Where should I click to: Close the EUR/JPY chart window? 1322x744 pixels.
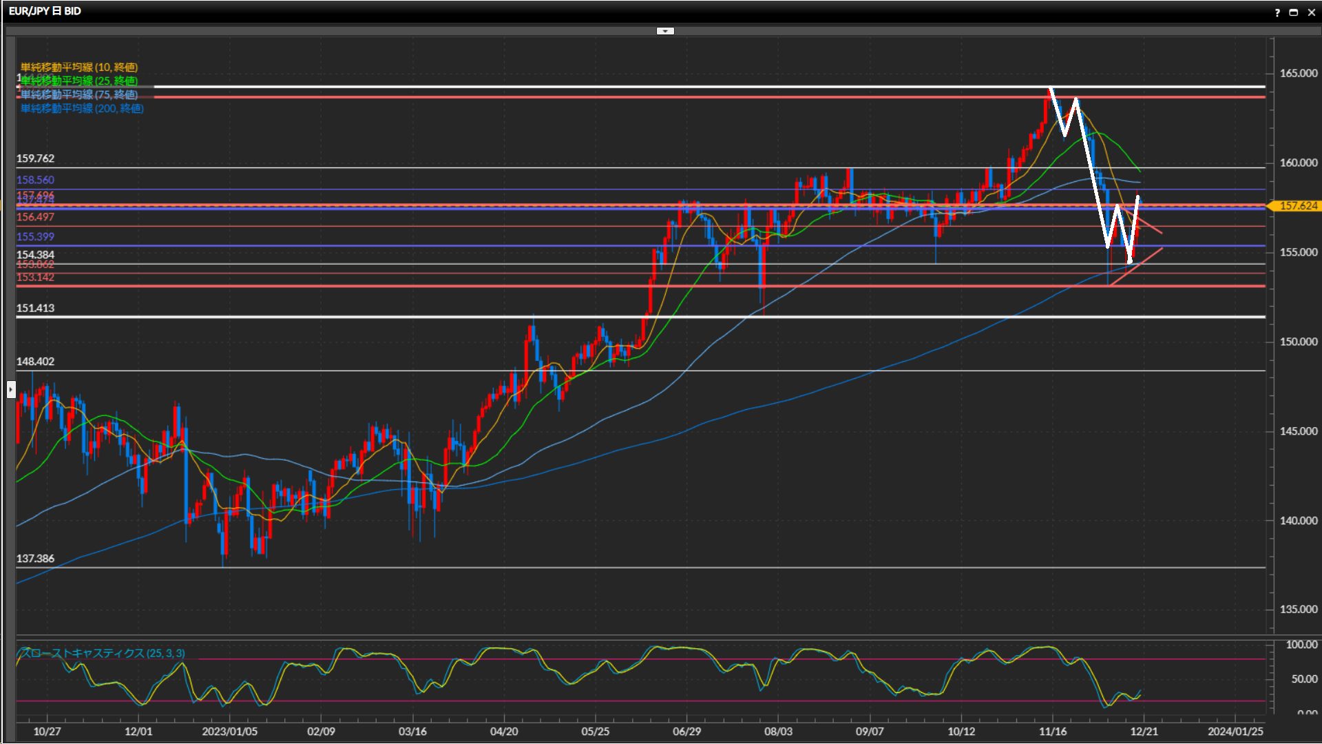(1311, 12)
